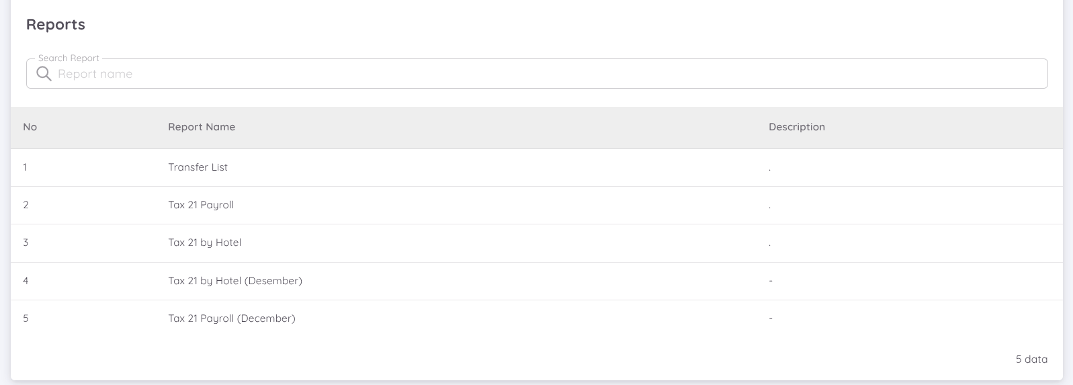Focus the Report name search field
Image resolution: width=1073 pixels, height=385 pixels.
click(538, 74)
